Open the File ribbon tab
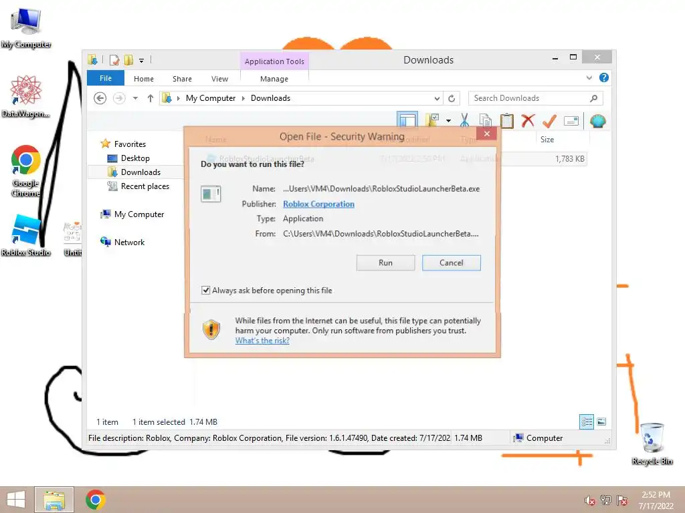Viewport: 685px width, 513px height. [106, 78]
